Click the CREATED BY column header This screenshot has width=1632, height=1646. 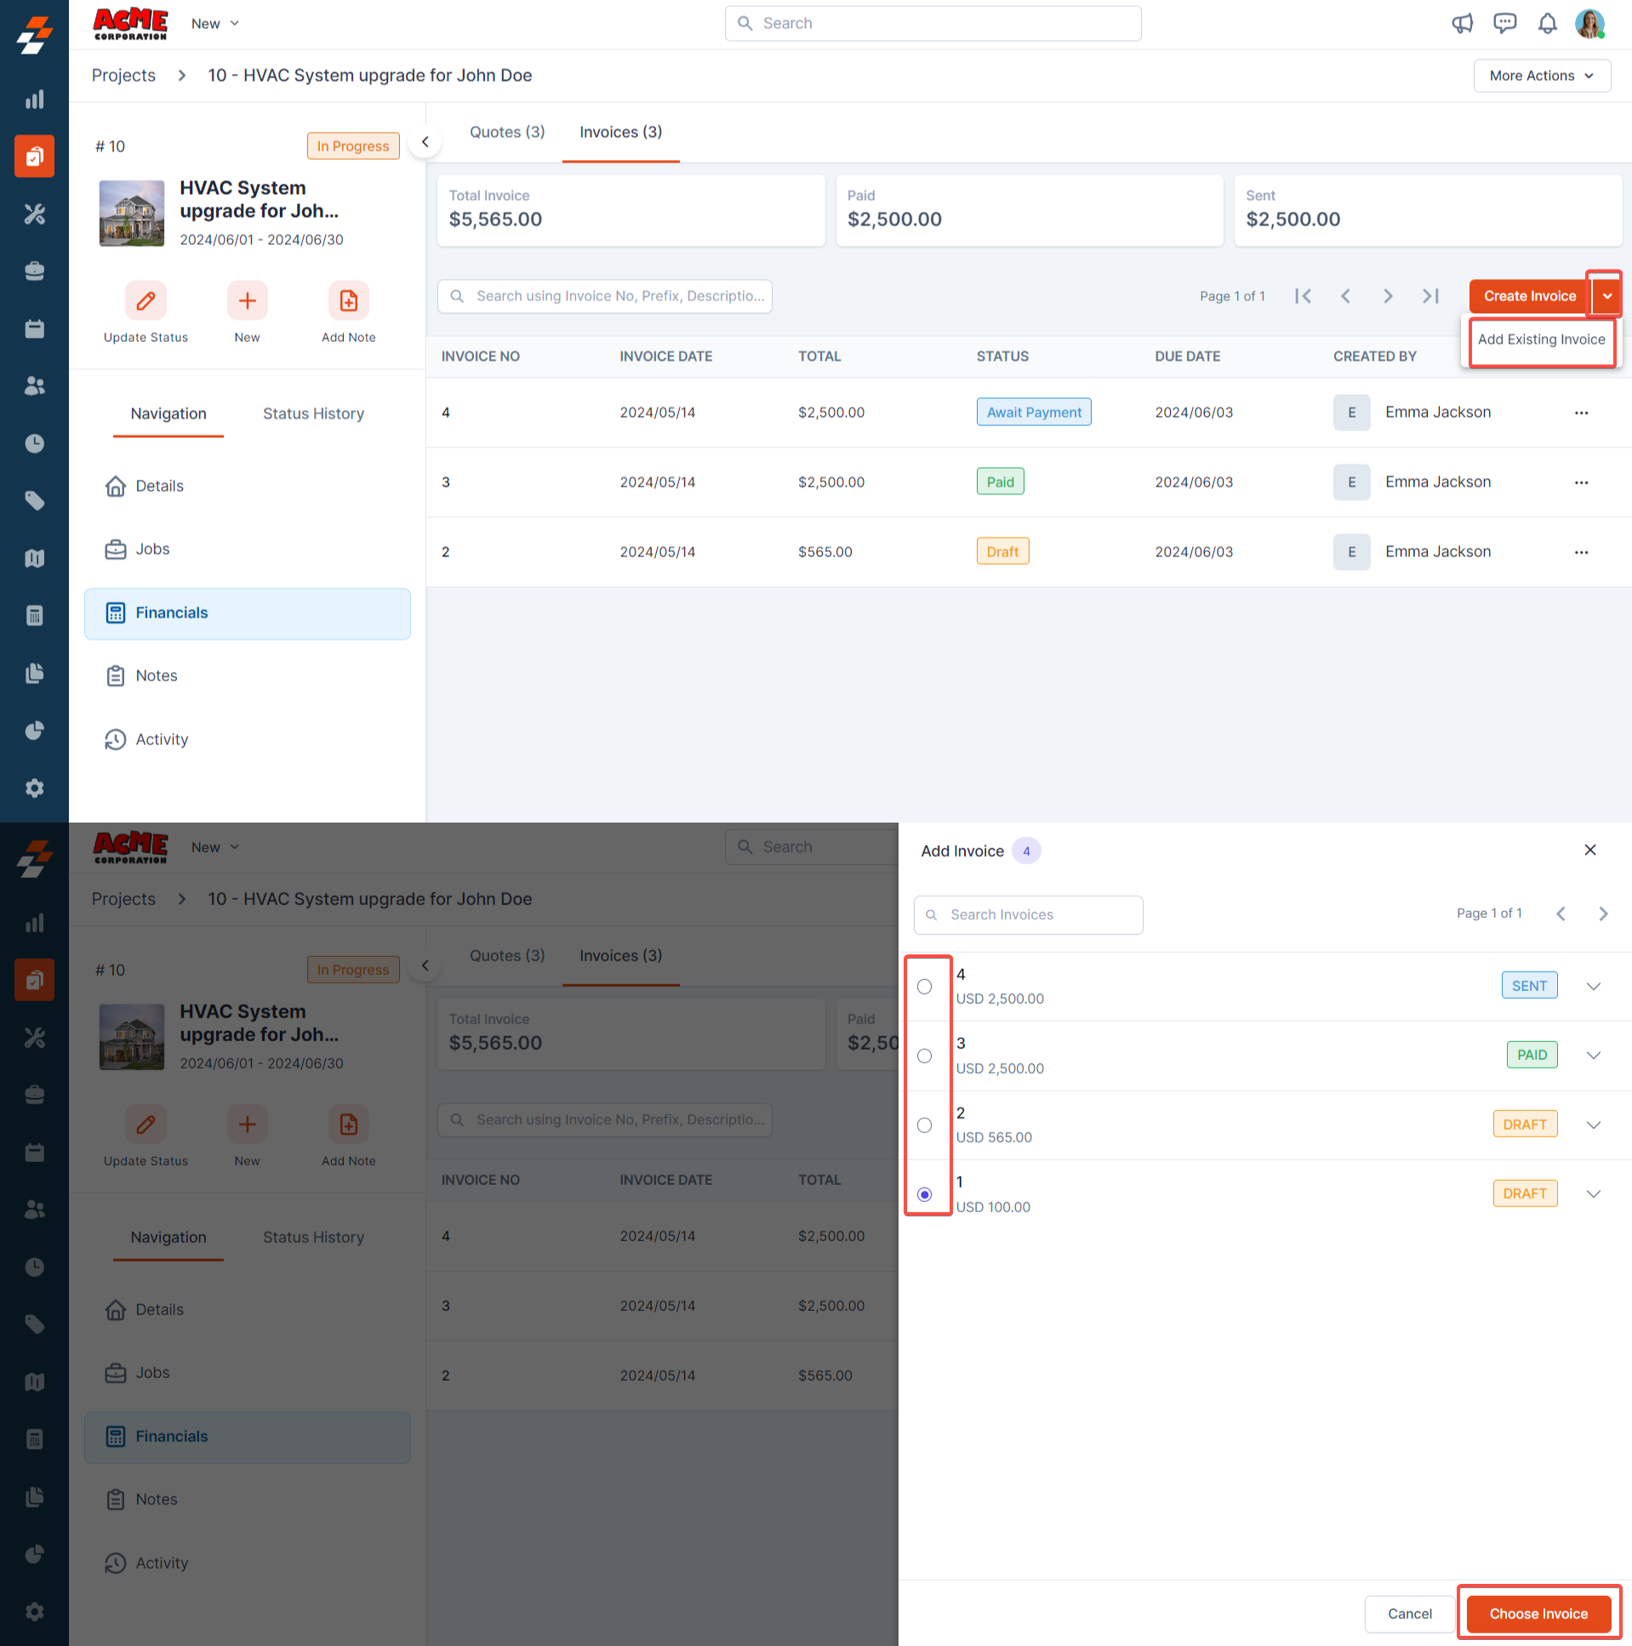[1375, 356]
